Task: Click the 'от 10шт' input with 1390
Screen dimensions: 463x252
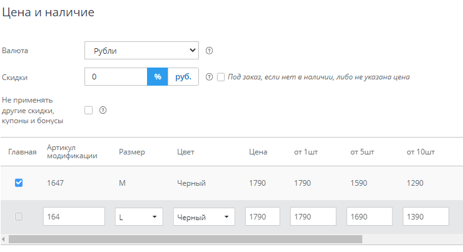Action: point(426,217)
